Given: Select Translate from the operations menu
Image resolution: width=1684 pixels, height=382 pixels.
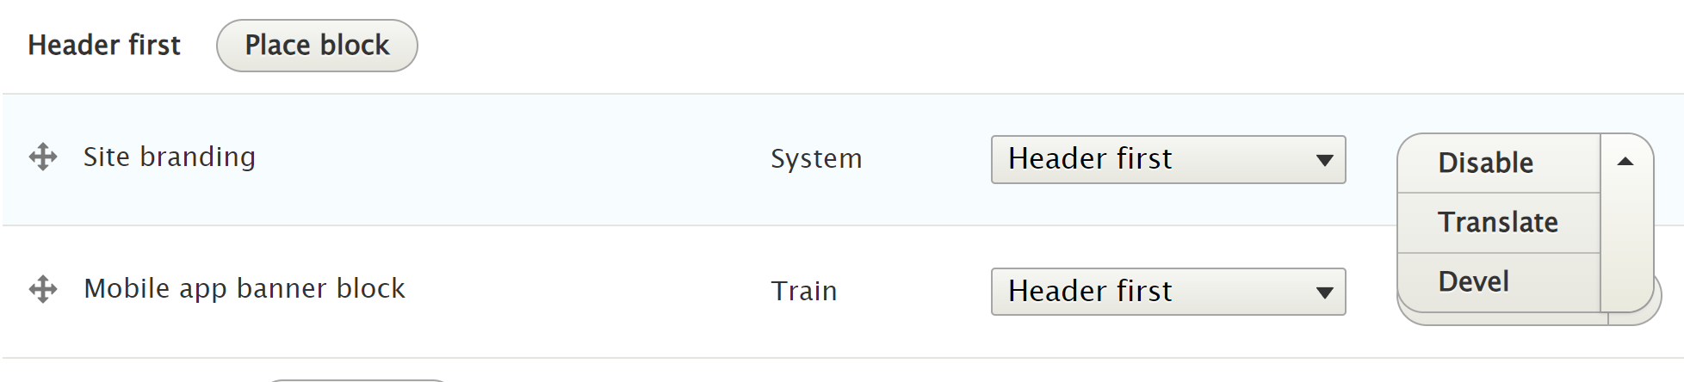Looking at the screenshot, I should (1497, 223).
